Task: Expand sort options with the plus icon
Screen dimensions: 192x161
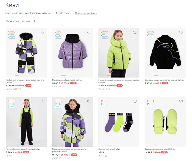Action: 35,21
